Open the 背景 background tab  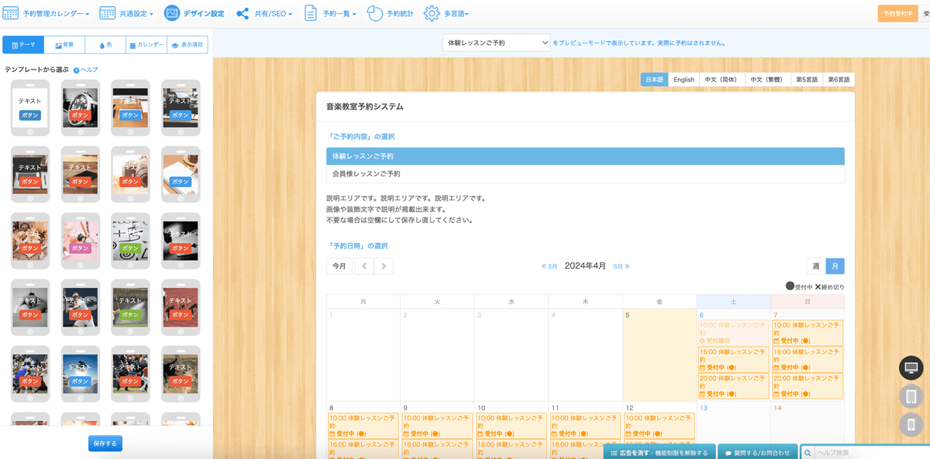pos(64,45)
